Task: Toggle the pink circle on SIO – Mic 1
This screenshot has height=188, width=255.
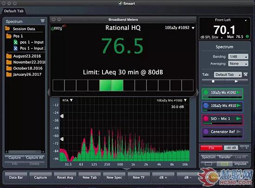Action: (206, 119)
